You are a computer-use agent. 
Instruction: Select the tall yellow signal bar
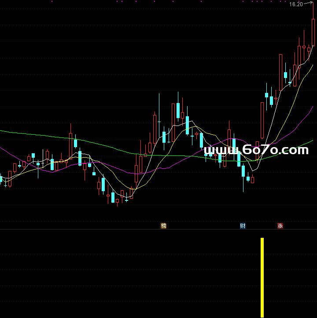pos(262,277)
